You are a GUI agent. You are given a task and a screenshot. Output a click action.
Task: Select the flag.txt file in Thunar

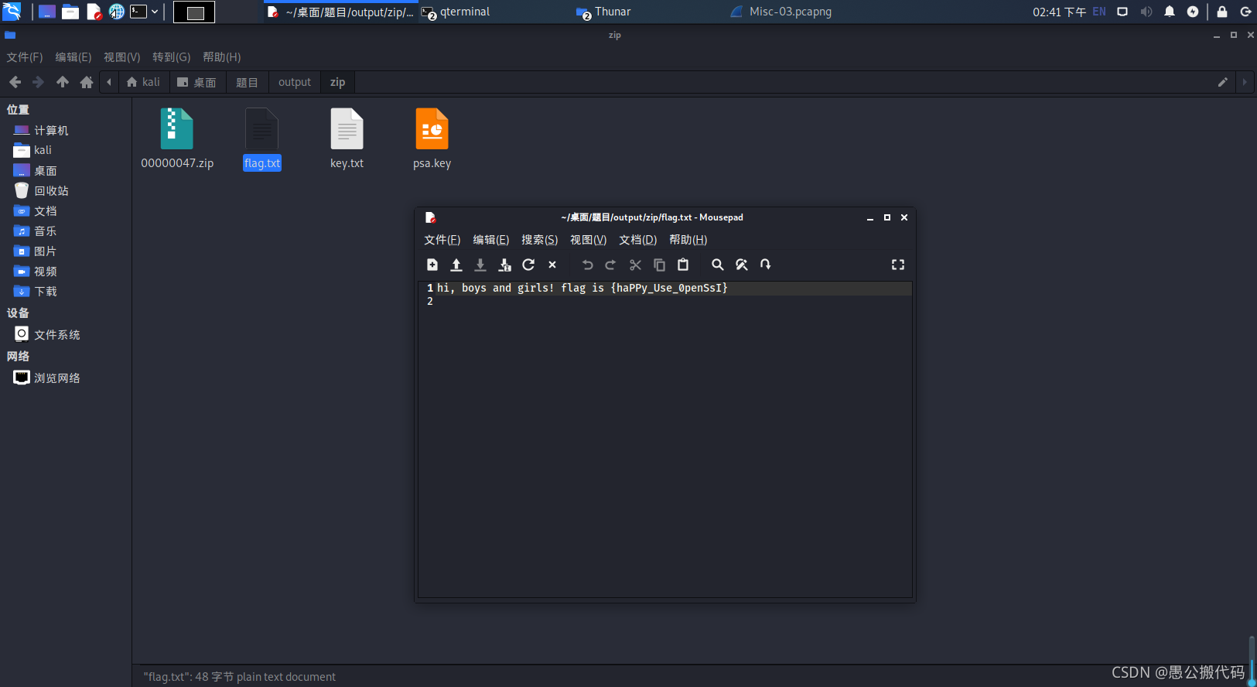262,139
